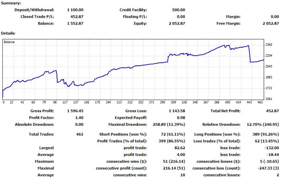Screen dimensions: 281x178
Task: Click the Credit Facility amount 500.00
Action: tap(179, 10)
